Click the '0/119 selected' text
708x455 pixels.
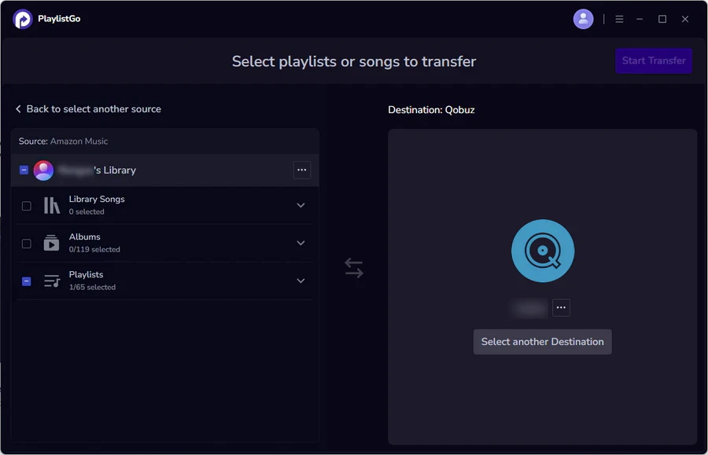point(94,249)
